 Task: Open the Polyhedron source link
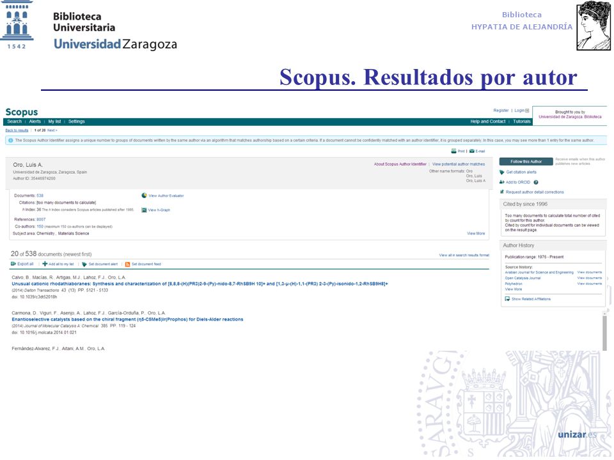pos(514,284)
